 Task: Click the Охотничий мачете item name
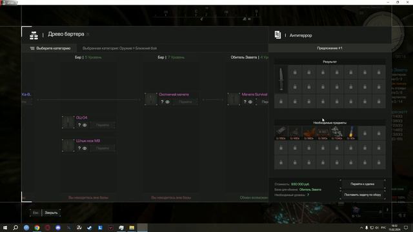pos(174,95)
